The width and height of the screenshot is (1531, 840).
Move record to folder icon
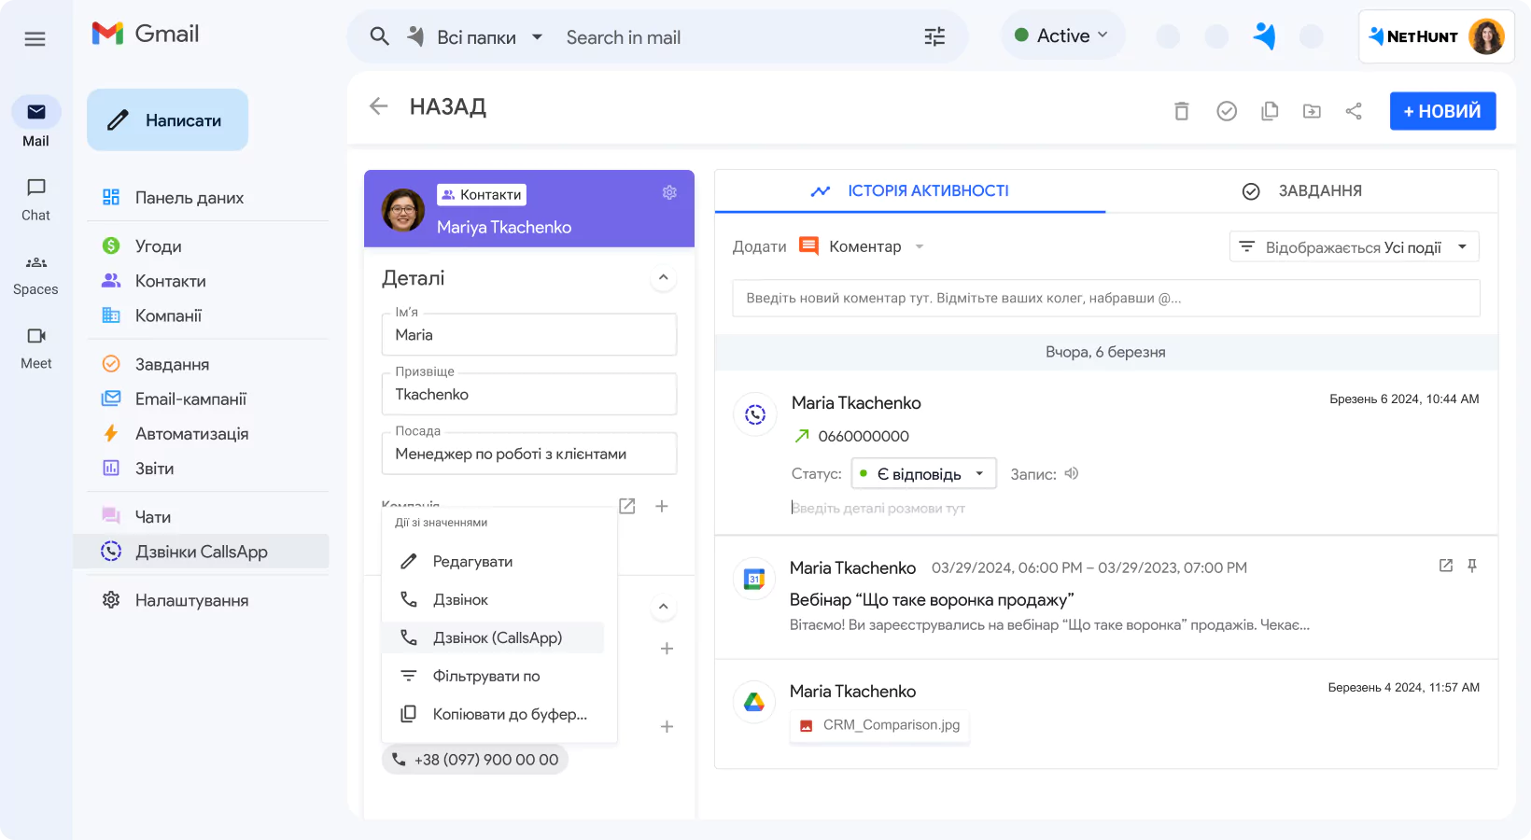coord(1312,111)
